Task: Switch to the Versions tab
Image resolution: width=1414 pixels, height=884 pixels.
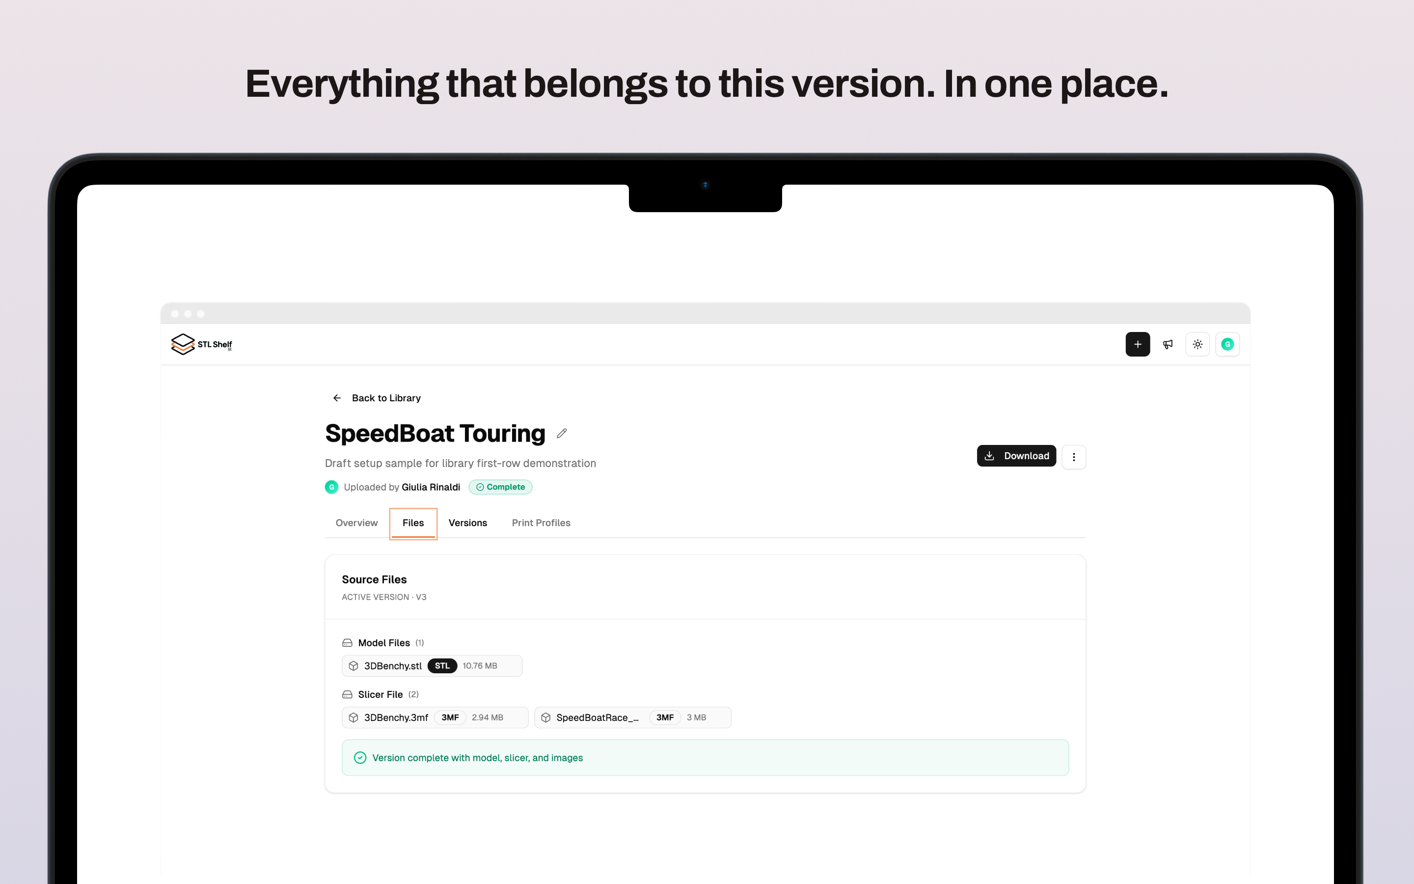Action: [x=467, y=523]
